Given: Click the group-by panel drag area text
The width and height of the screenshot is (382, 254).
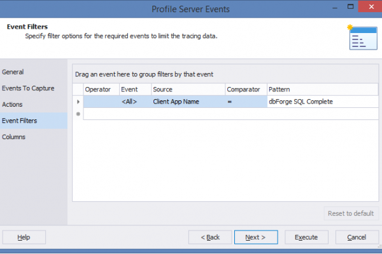Looking at the screenshot, I should coord(144,74).
